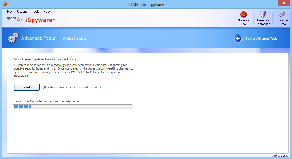The width and height of the screenshot is (292, 159).
Task: Click the Advanced Tools header title
Action: coord(38,38)
